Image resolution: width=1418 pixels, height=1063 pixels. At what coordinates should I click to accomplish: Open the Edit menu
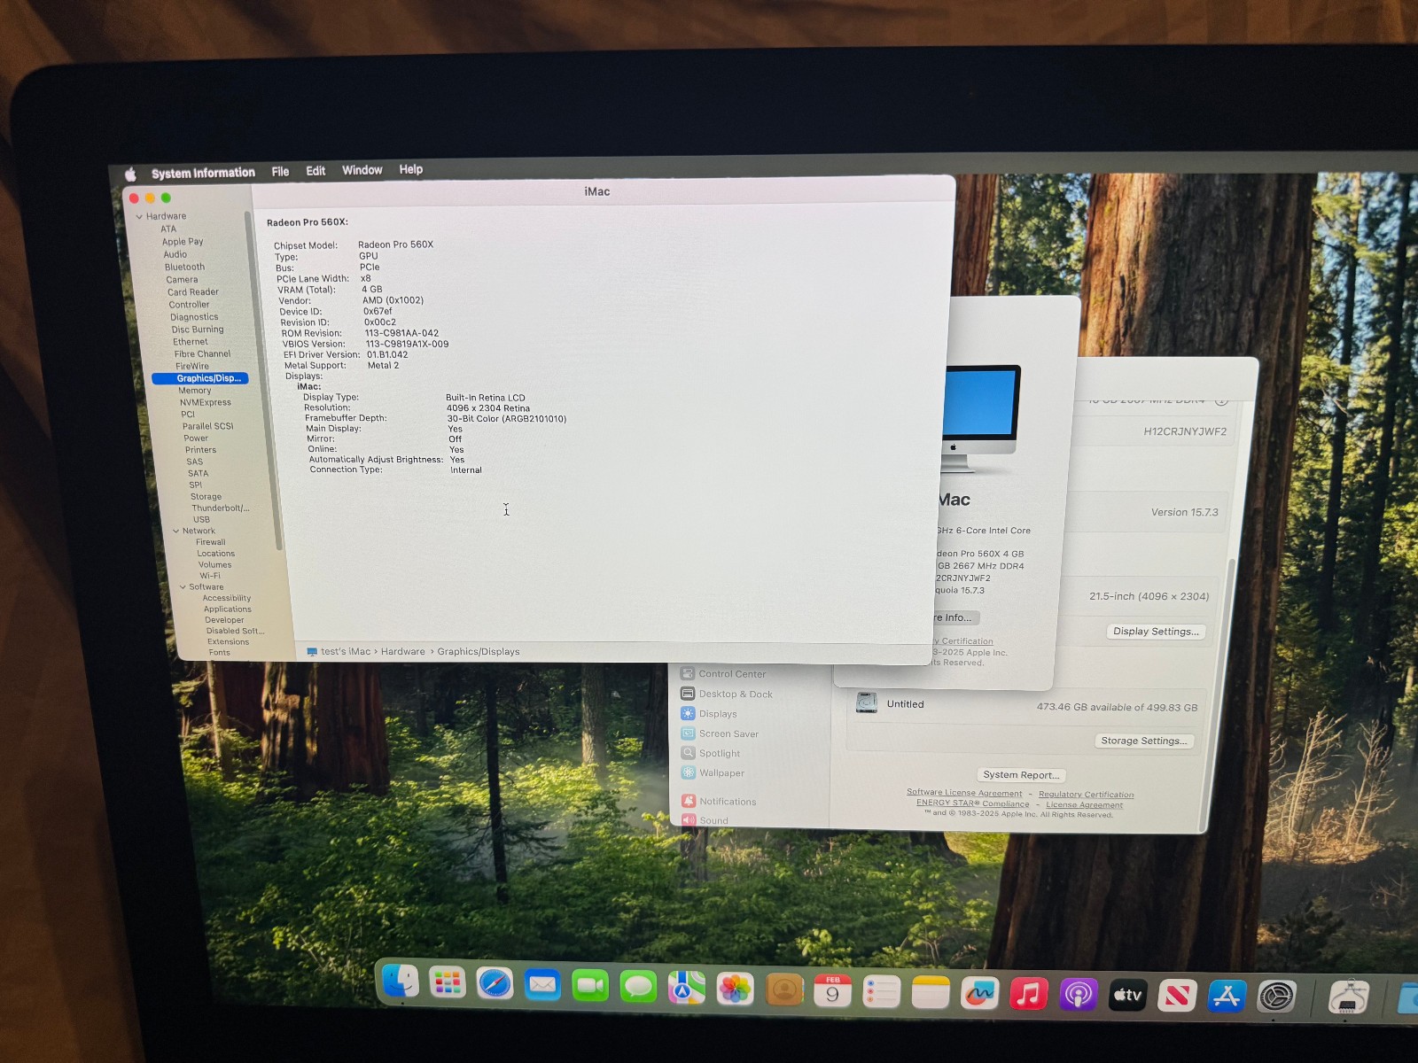(316, 171)
